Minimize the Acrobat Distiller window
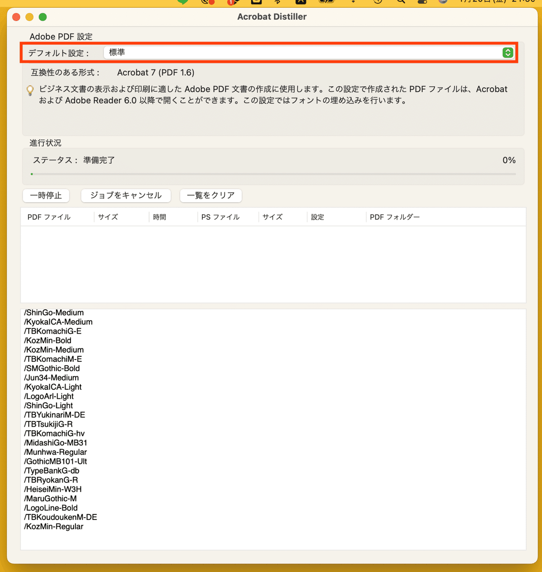 tap(29, 17)
